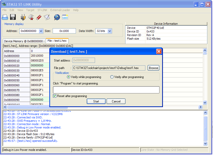The image size is (213, 156).
Task: Select Verify after programming option
Action: click(x=127, y=77)
